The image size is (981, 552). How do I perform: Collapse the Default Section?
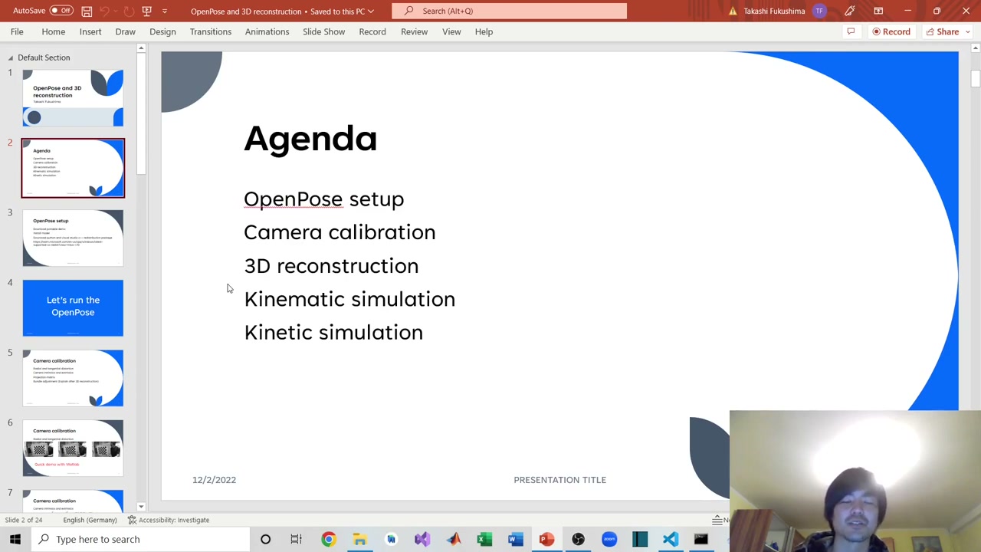[11, 58]
